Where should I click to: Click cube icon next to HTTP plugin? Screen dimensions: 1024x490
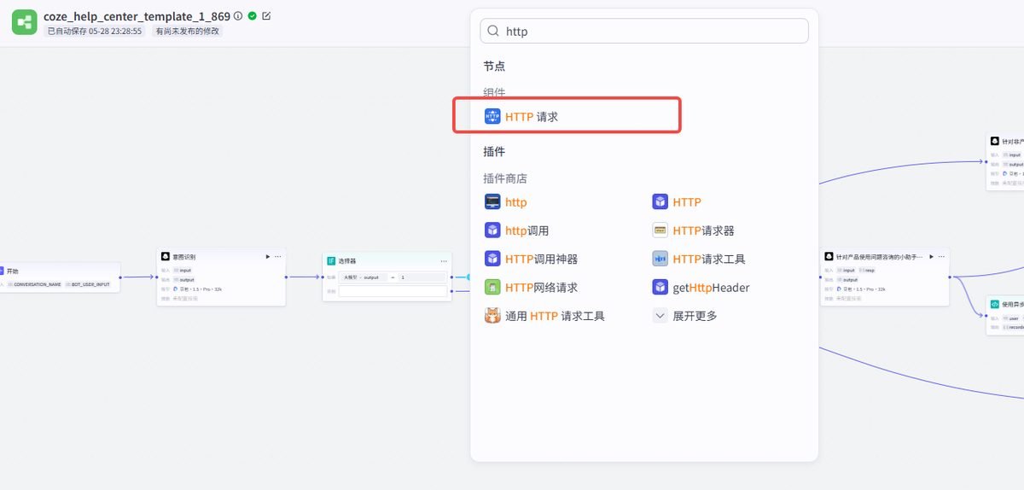[660, 202]
